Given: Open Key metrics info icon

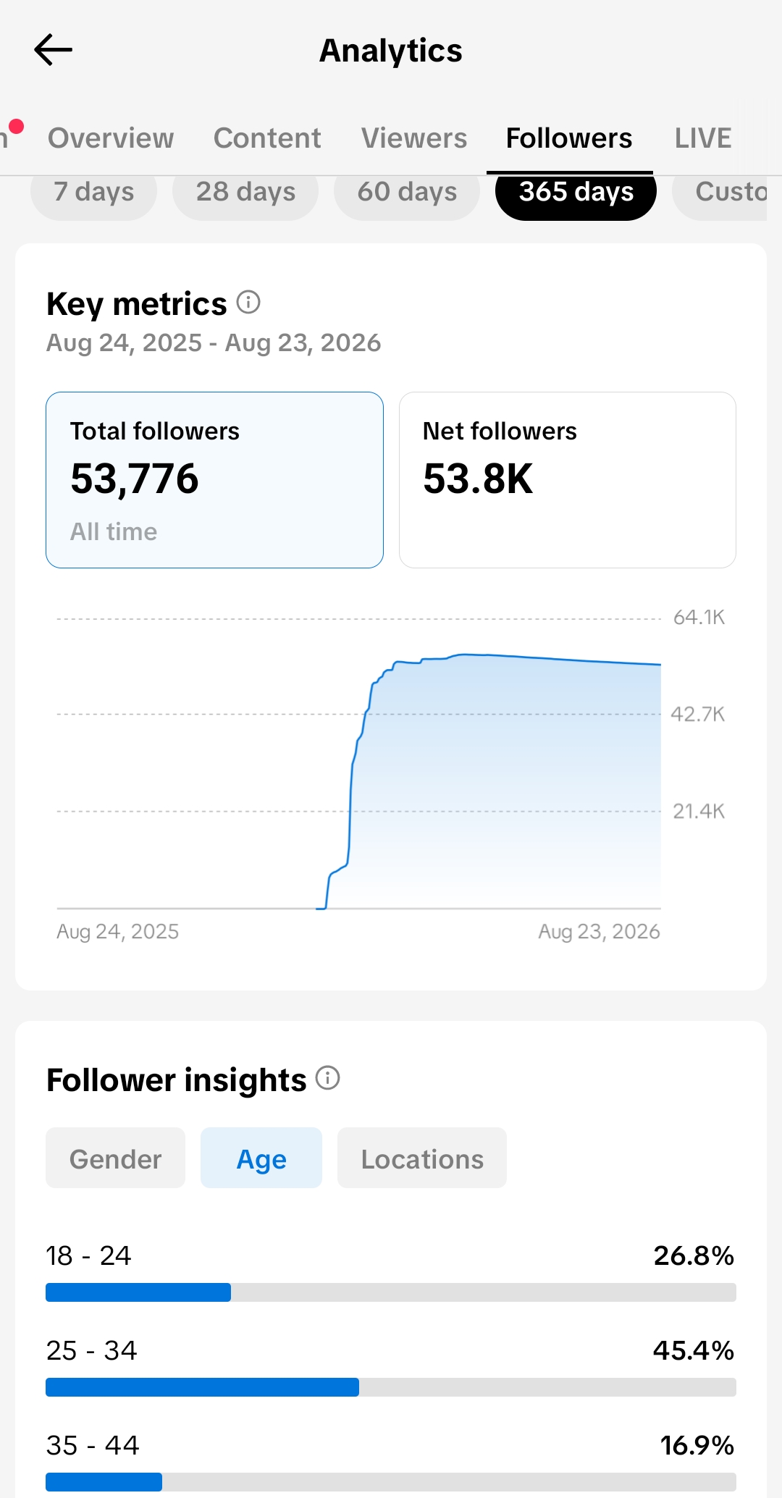Looking at the screenshot, I should pos(248,302).
